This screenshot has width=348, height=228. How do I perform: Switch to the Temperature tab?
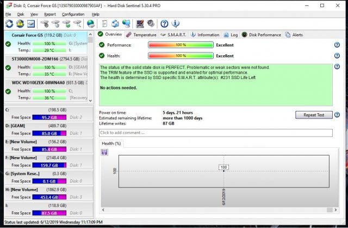(141, 34)
